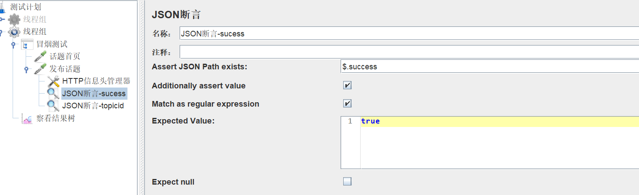Click the 冒烟测试 controller icon

pos(27,44)
